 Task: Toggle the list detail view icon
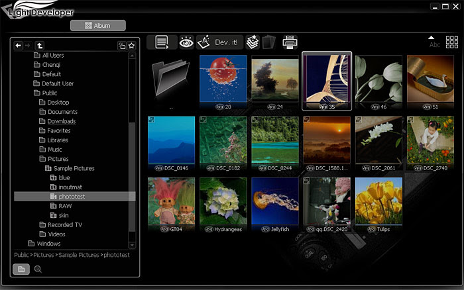[x=162, y=42]
